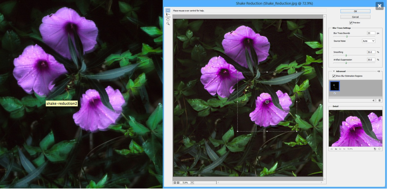Click the zoom in plus button
The width and height of the screenshot is (393, 195).
[178, 182]
